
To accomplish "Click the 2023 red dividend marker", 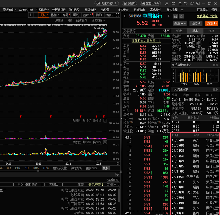I will tap(51, 116).
